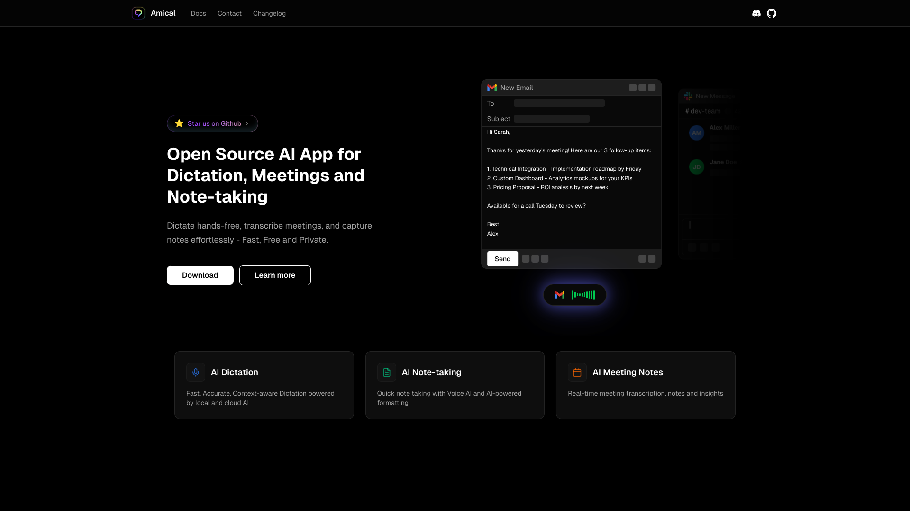This screenshot has width=910, height=511.
Task: Open the Changelog menu item
Action: 269,13
